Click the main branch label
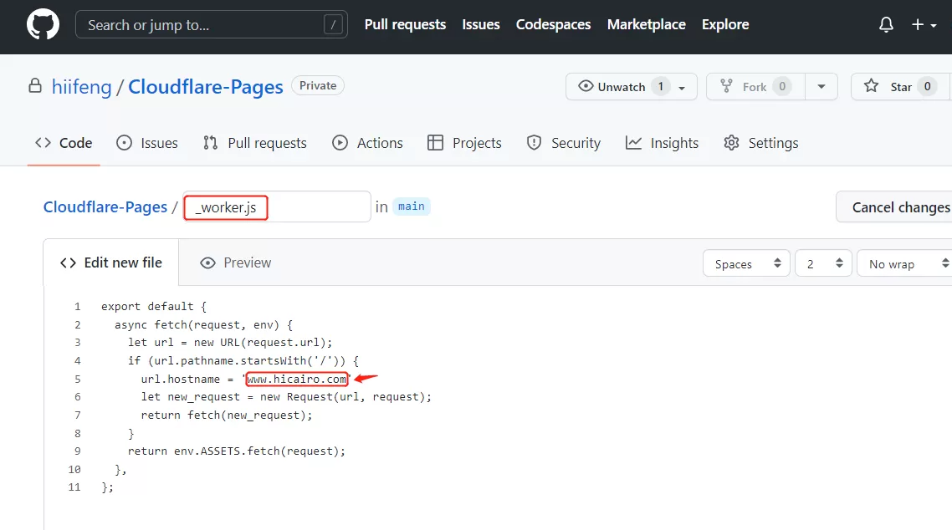Viewport: 952px width, 530px height. pyautogui.click(x=411, y=206)
